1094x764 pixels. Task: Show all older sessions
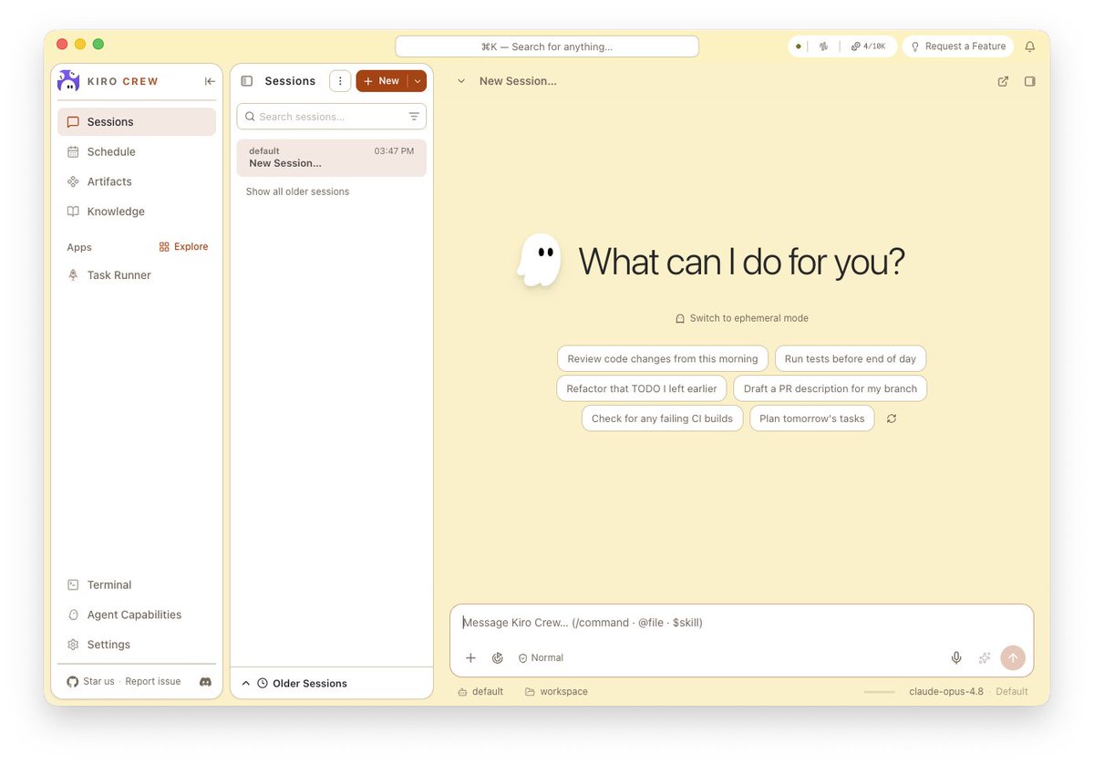tap(297, 191)
